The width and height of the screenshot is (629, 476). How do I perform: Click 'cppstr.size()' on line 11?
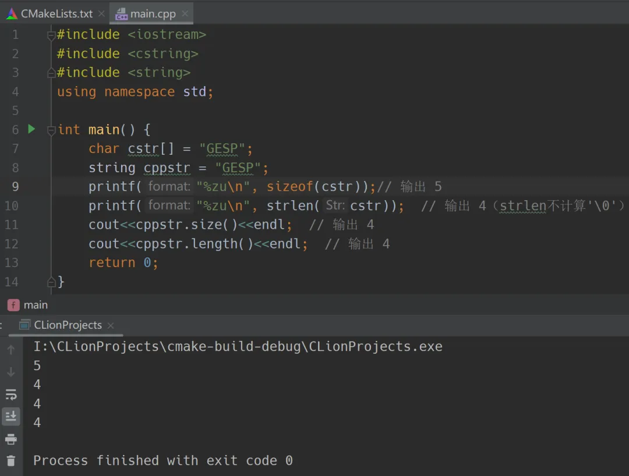[x=186, y=225]
